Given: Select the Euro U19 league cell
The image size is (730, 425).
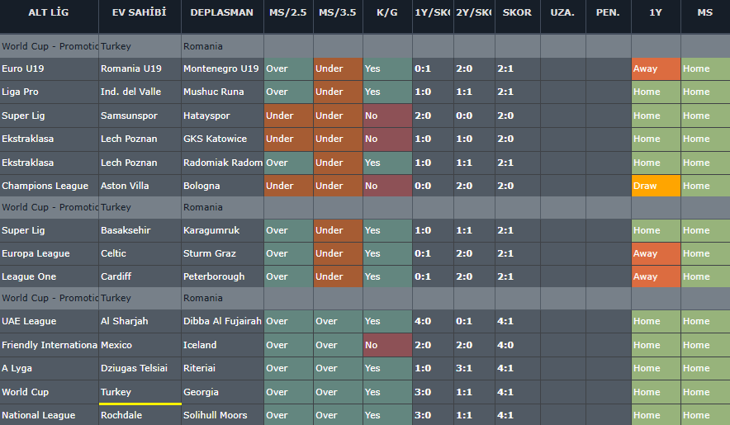Looking at the screenshot, I should tap(49, 68).
